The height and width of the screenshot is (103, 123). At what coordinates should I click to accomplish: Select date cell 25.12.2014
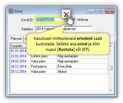(x=20, y=72)
